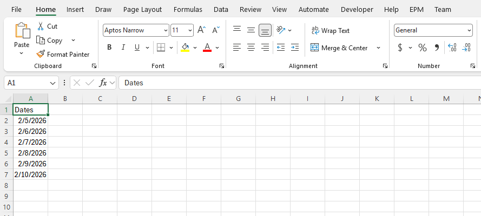This screenshot has width=481, height=216.
Task: Select cell containing 2/10/2026
Action: pyautogui.click(x=30, y=174)
